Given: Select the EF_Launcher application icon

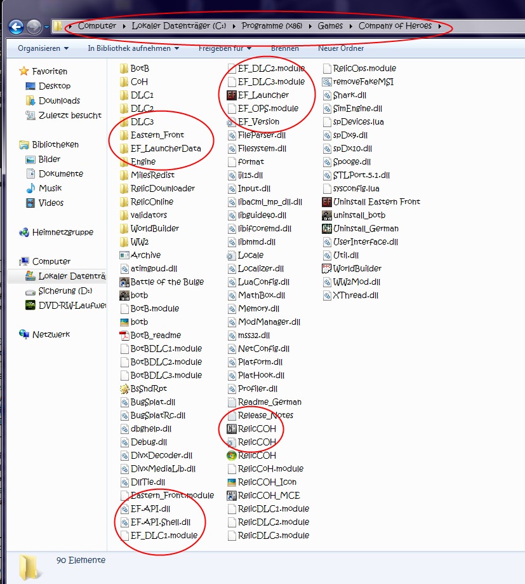Looking at the screenshot, I should pyautogui.click(x=232, y=95).
